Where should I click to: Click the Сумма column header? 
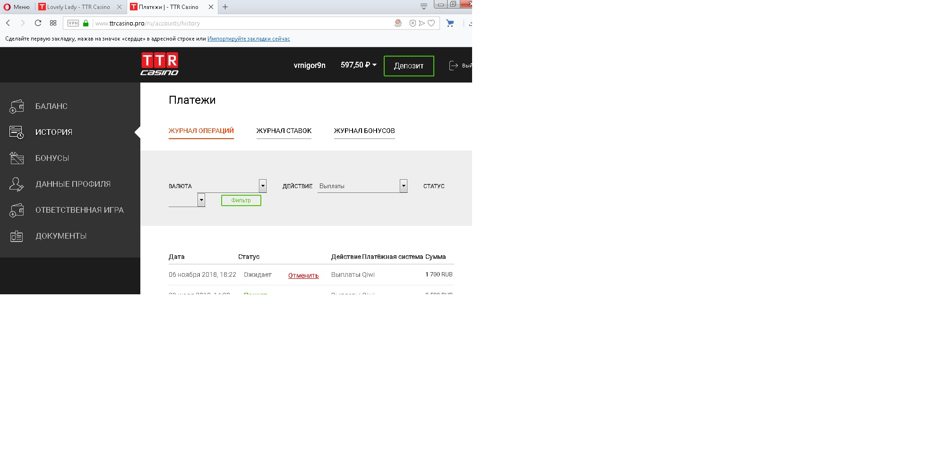(436, 257)
